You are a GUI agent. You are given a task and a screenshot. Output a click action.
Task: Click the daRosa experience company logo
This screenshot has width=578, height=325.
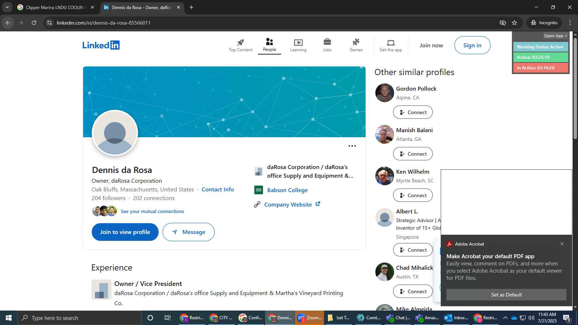tap(102, 290)
